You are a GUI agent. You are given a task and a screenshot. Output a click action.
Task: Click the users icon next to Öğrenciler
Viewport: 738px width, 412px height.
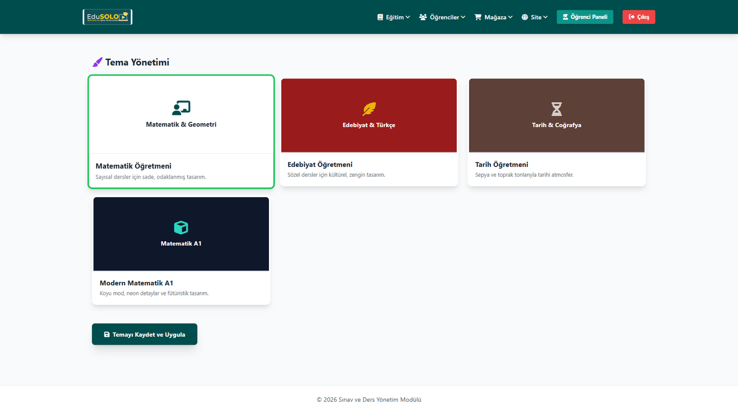coord(423,17)
